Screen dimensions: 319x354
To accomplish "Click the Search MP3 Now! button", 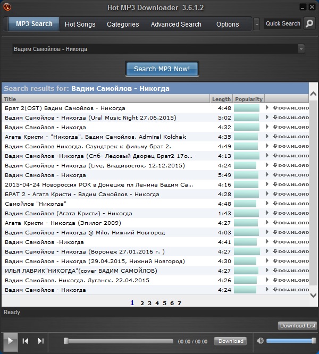I will 162,69.
